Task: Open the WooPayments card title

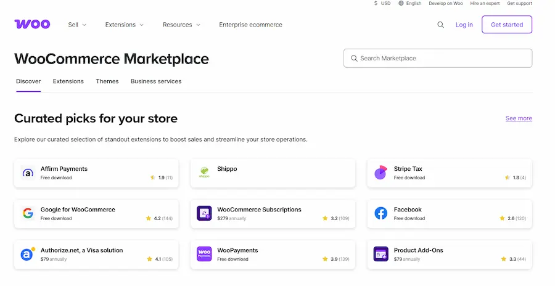Action: pos(237,250)
